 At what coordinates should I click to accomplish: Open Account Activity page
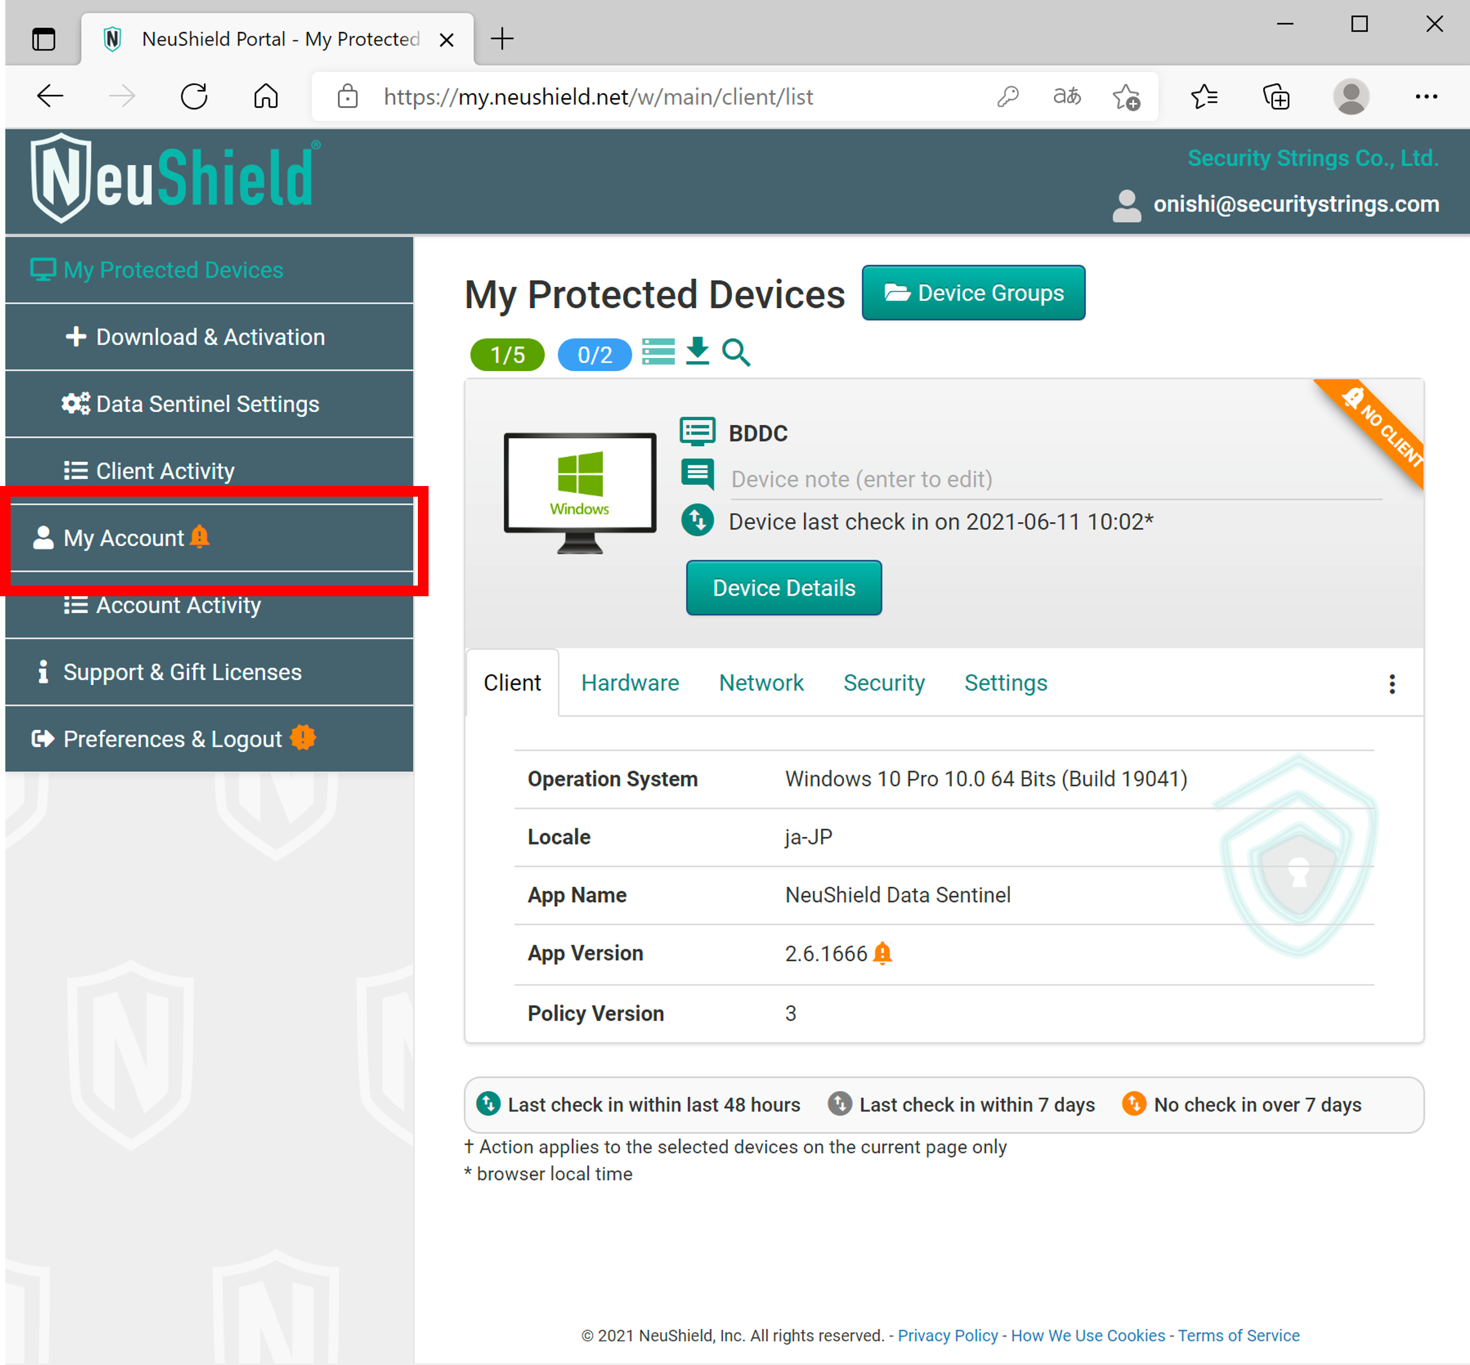[209, 605]
